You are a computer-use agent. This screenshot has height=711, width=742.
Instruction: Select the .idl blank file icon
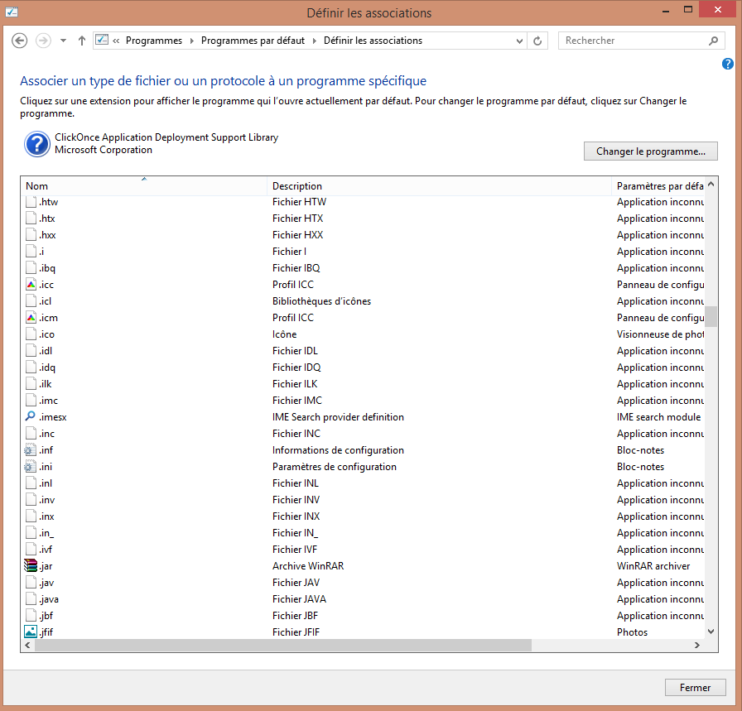[31, 350]
